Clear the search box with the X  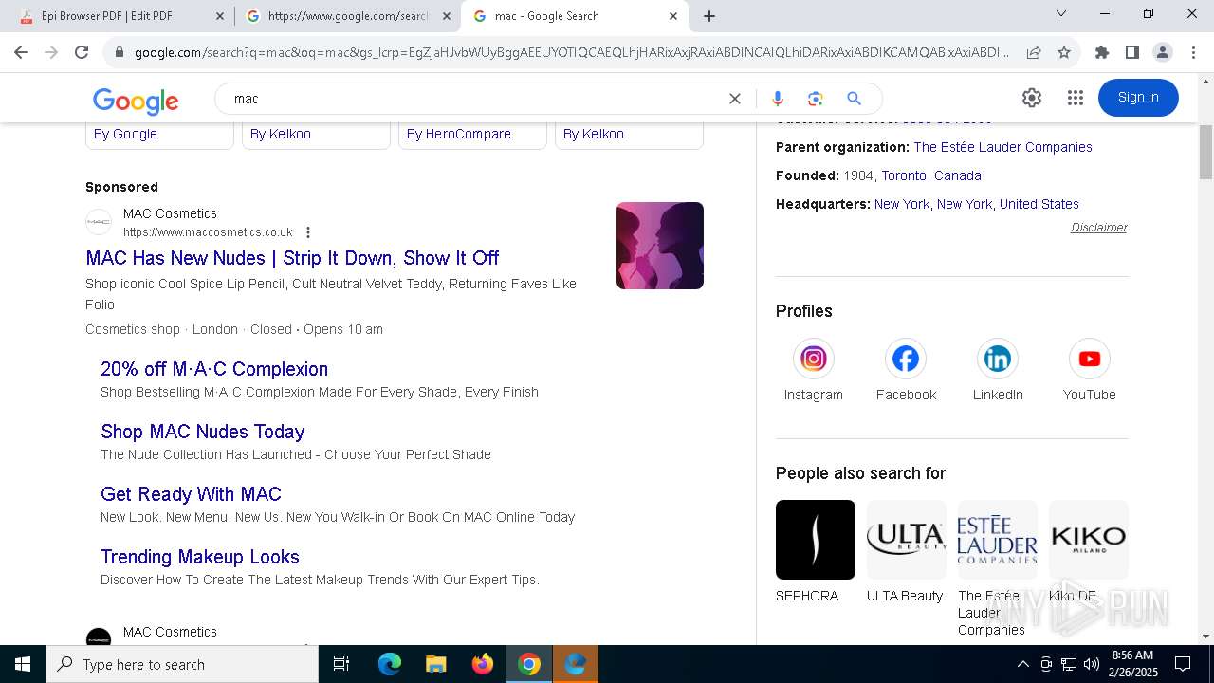(x=735, y=99)
